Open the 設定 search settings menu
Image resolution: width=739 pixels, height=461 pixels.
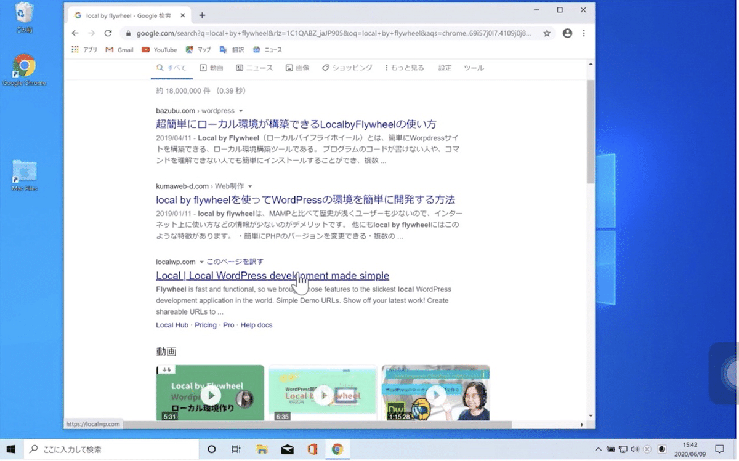click(x=445, y=68)
